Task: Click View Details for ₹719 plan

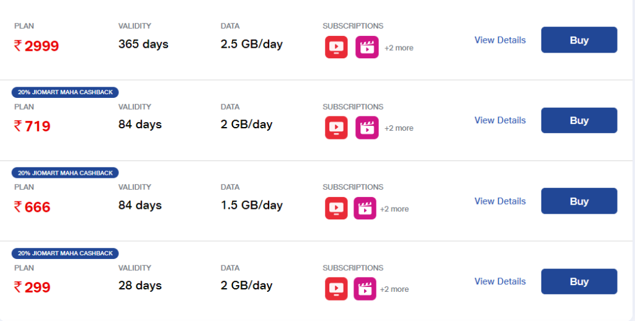Action: click(500, 120)
